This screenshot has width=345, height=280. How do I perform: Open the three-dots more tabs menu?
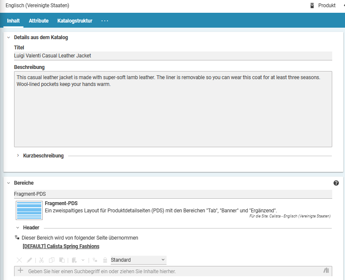click(105, 20)
